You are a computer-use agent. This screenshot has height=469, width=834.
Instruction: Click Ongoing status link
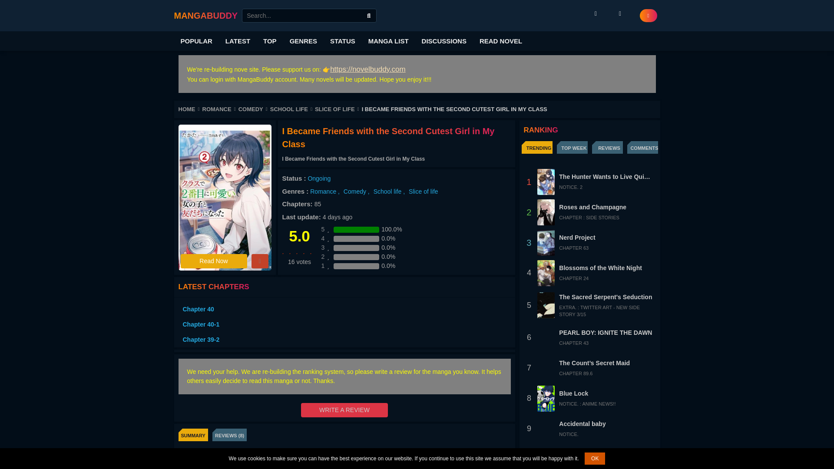319,178
